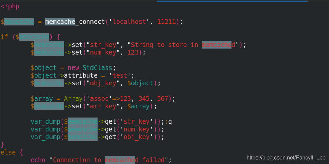Viewport: 329px width, 164px height.
Task: Click the 'test' string value
Action: [120, 75]
